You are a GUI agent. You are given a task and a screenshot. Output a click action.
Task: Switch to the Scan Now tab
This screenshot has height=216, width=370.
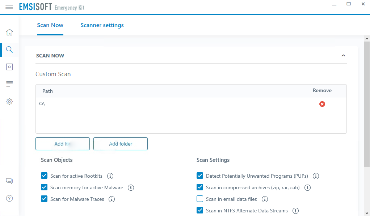pos(50,25)
